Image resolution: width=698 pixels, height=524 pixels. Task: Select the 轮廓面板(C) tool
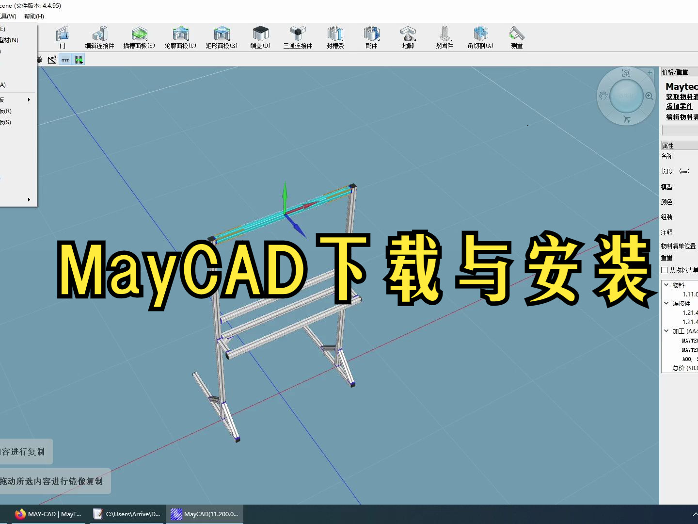180,37
